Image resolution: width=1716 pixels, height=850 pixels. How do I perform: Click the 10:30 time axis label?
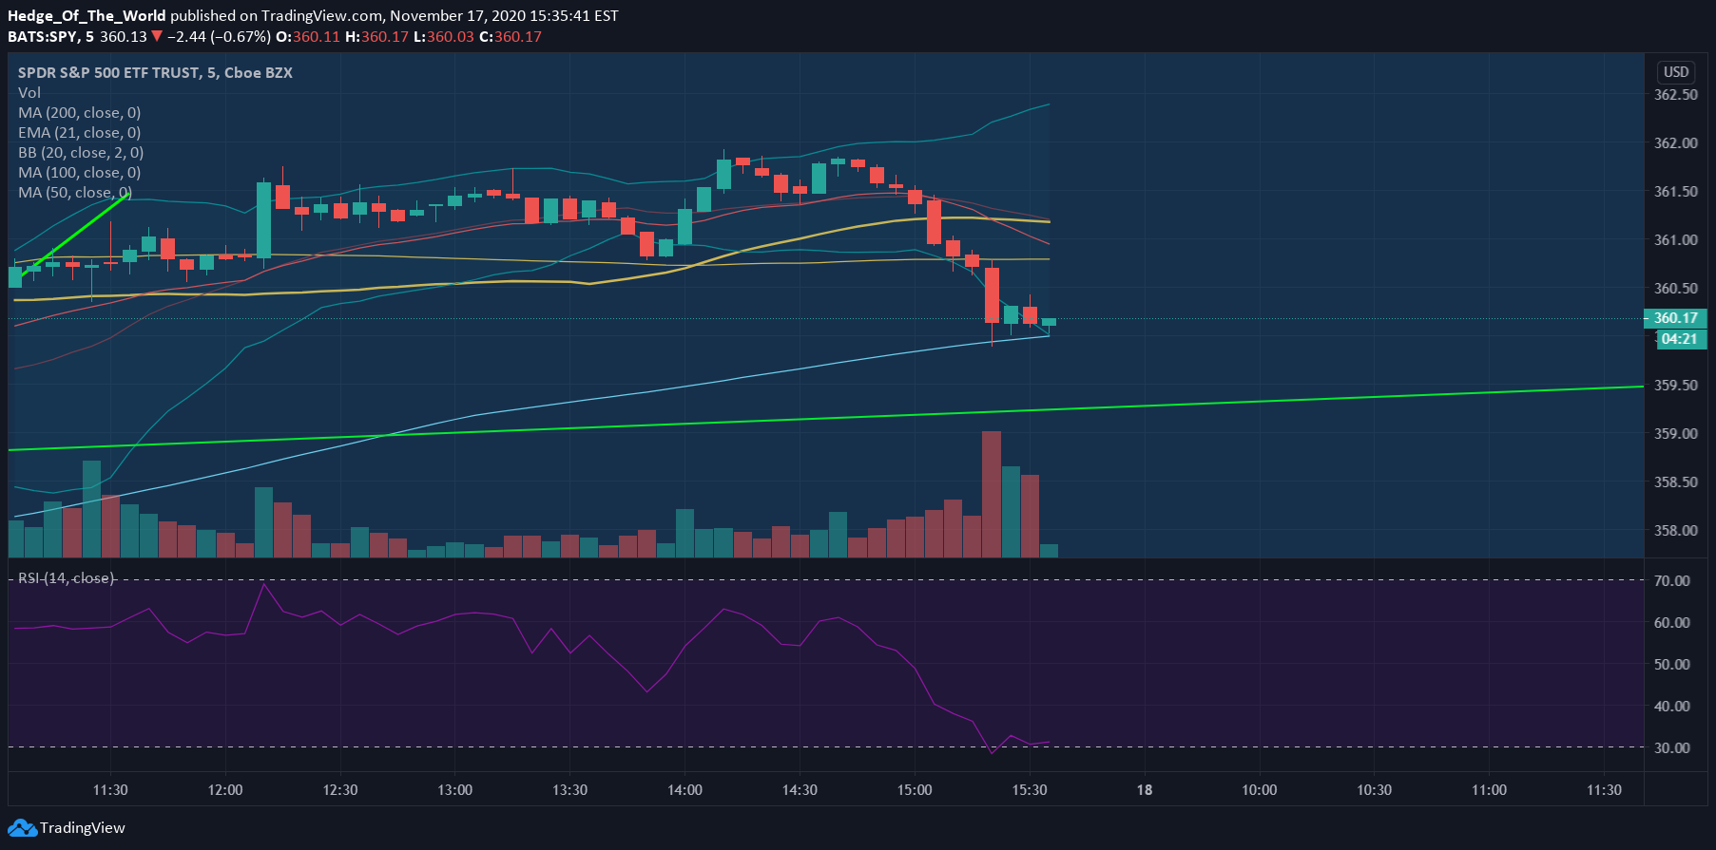point(1375,790)
